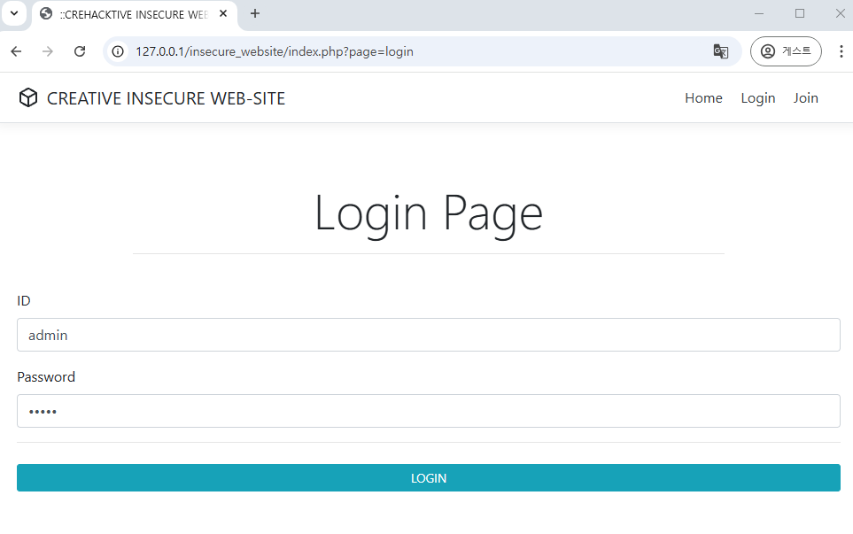Focus the ID input field containing admin
This screenshot has width=853, height=534.
click(429, 335)
